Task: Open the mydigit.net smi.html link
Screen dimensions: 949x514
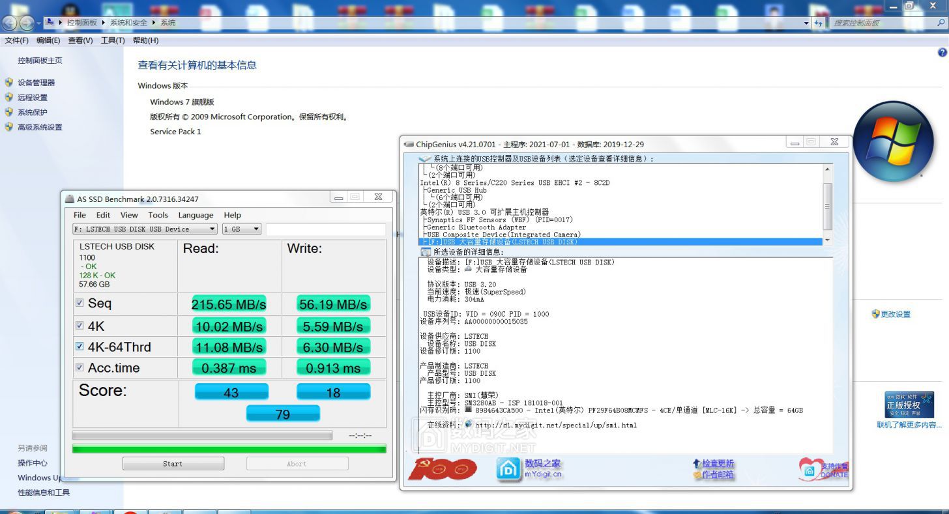Action: (556, 425)
